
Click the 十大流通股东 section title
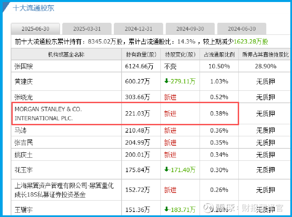click(x=33, y=8)
